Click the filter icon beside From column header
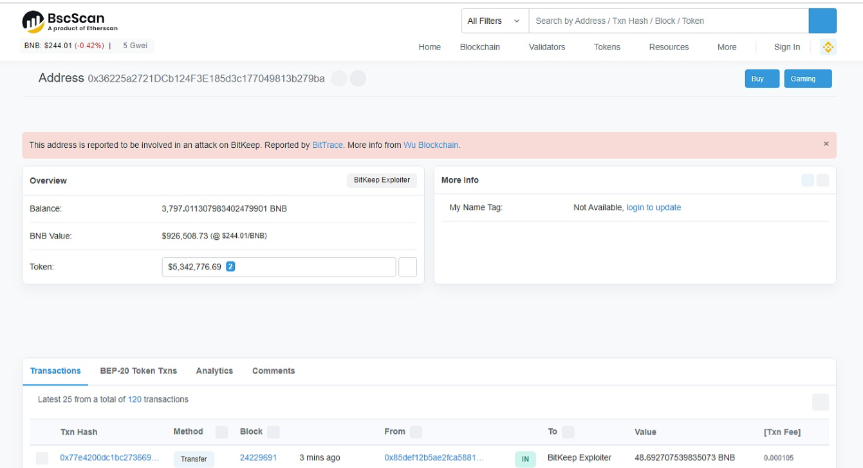This screenshot has width=863, height=468. (x=416, y=432)
